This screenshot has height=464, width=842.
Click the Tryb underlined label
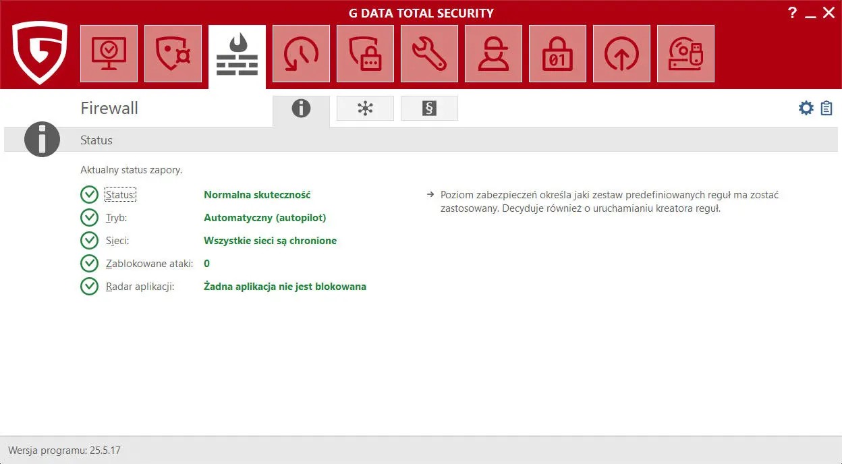pyautogui.click(x=114, y=217)
